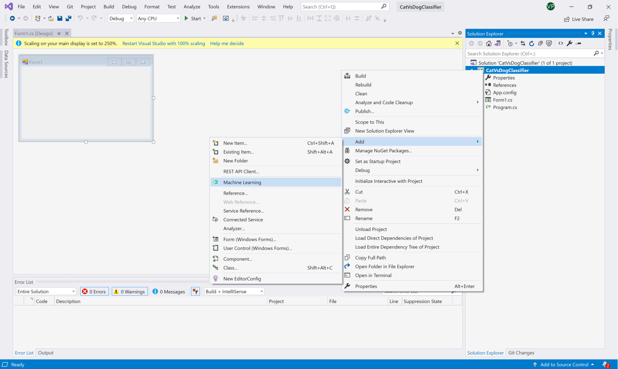Choose Open Folder in File Explorer
The height and width of the screenshot is (369, 618).
412,267
